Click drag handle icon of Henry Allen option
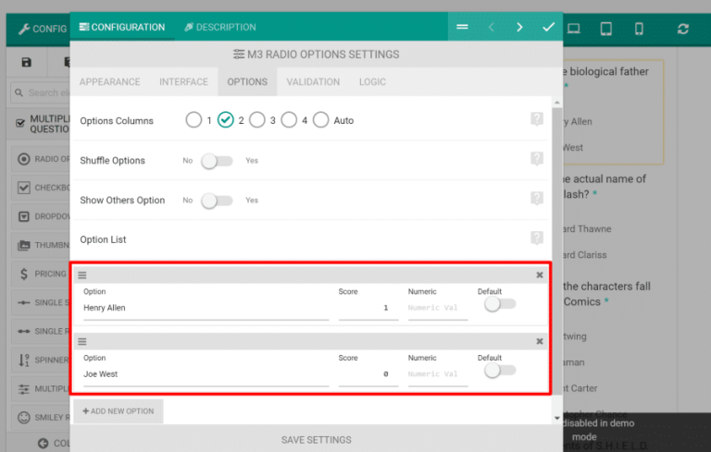This screenshot has width=711, height=452. point(82,275)
